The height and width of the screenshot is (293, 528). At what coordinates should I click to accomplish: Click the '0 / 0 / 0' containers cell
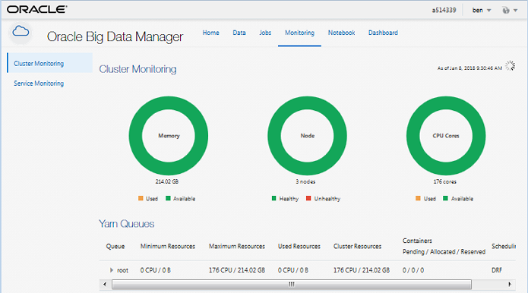pos(413,270)
